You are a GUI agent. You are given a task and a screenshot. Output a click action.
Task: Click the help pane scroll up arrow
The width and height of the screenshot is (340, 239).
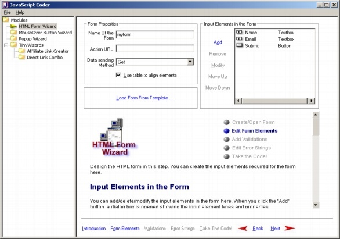pos(316,115)
